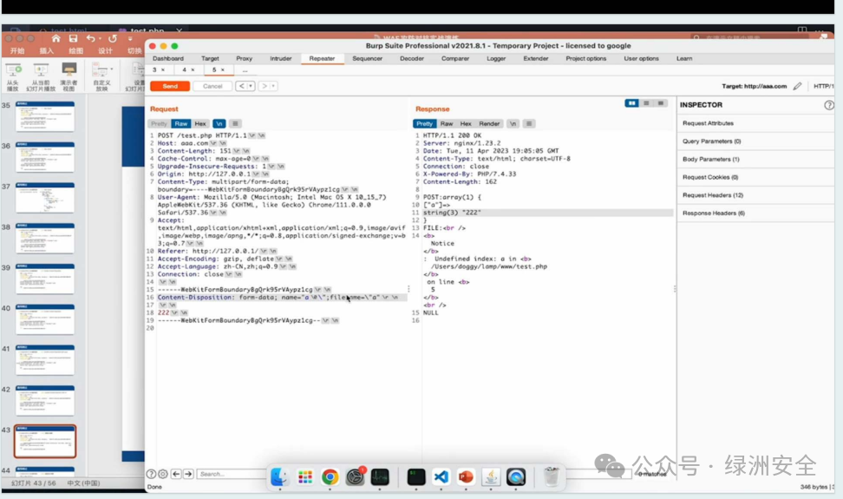
Task: Switch to the Intruder tab
Action: point(281,59)
